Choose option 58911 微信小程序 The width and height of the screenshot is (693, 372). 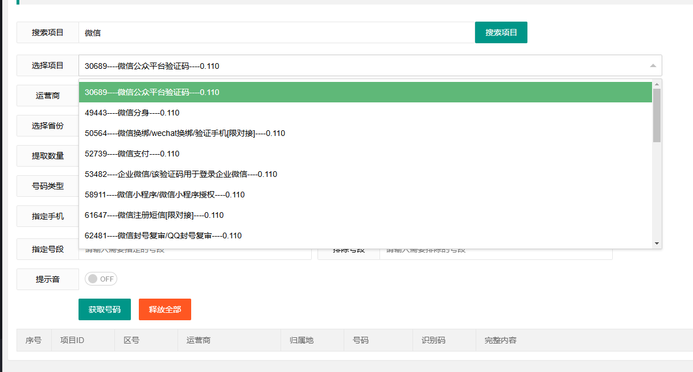pyautogui.click(x=365, y=195)
